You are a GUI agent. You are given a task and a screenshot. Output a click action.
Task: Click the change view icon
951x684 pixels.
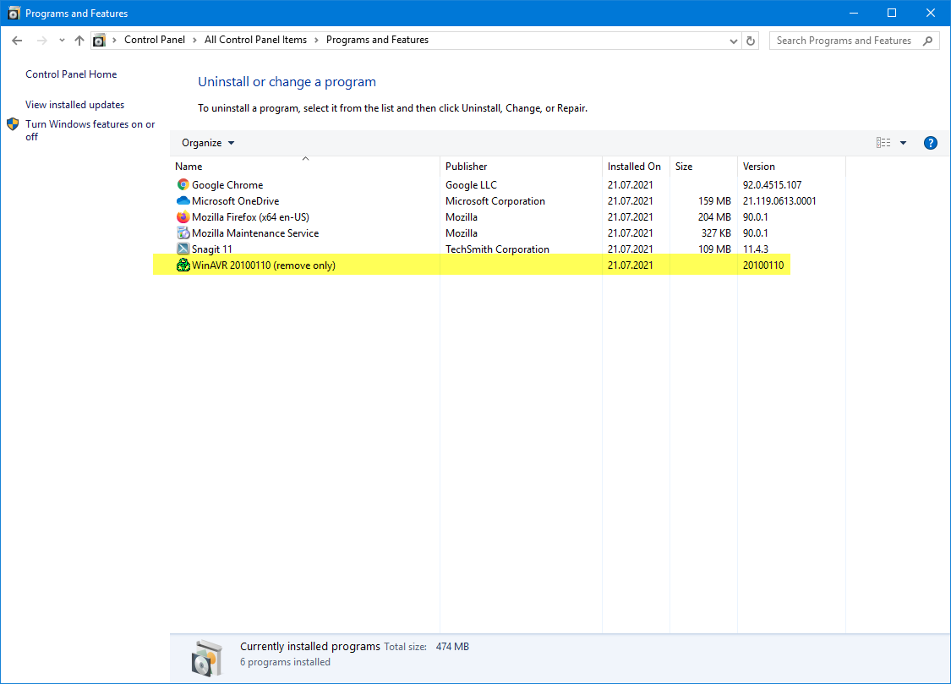pos(883,143)
